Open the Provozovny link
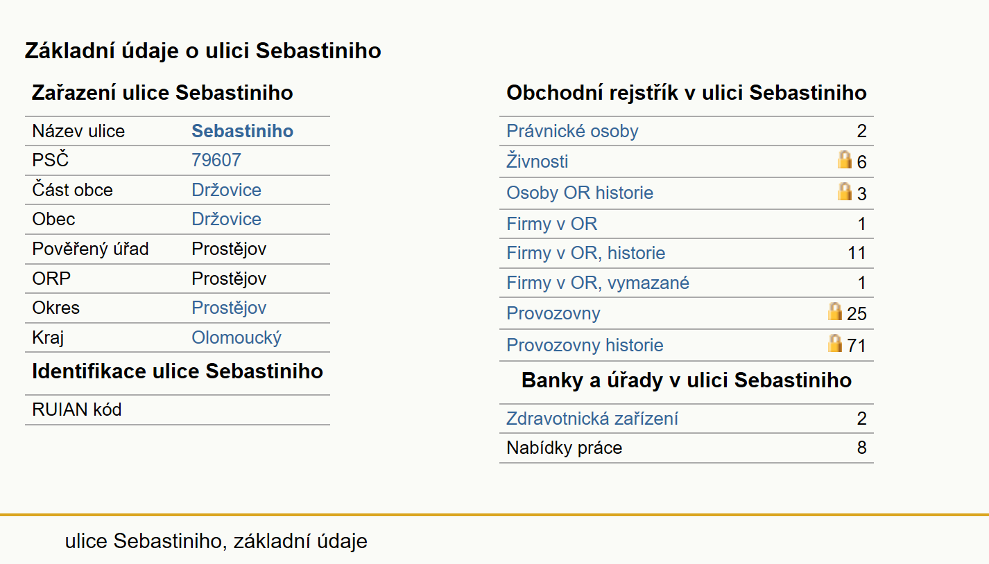This screenshot has width=989, height=564. click(x=553, y=313)
